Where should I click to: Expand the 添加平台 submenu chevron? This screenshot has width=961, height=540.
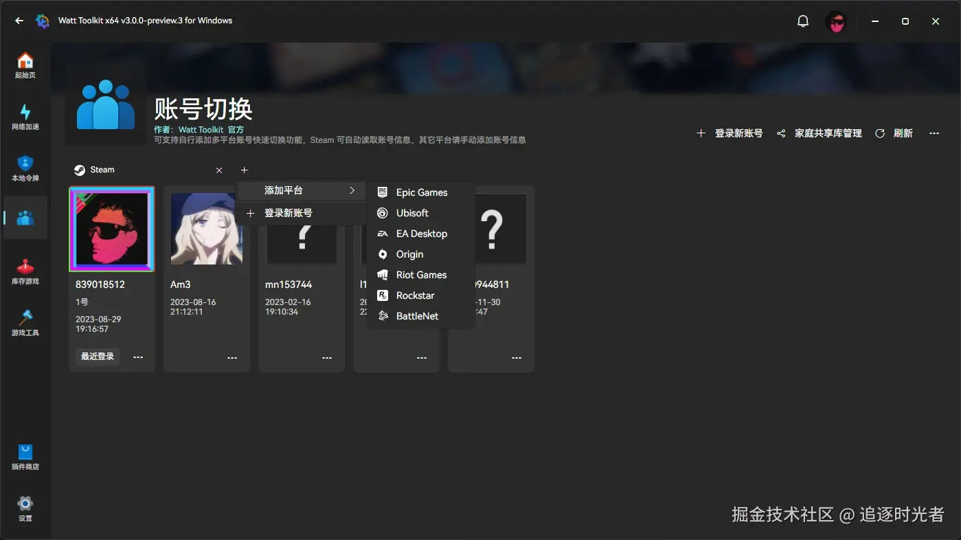pos(352,190)
